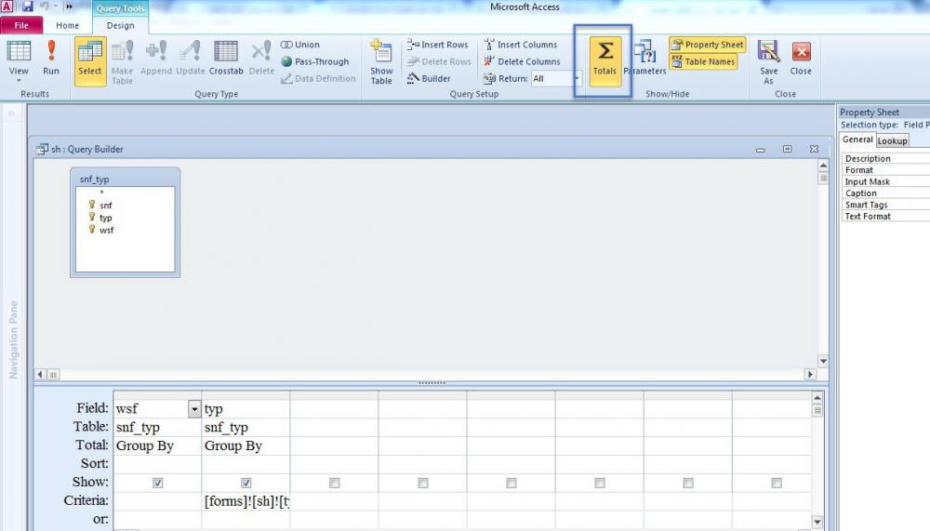The width and height of the screenshot is (930, 531).
Task: Run the query with the exclamation icon
Action: coord(51,58)
